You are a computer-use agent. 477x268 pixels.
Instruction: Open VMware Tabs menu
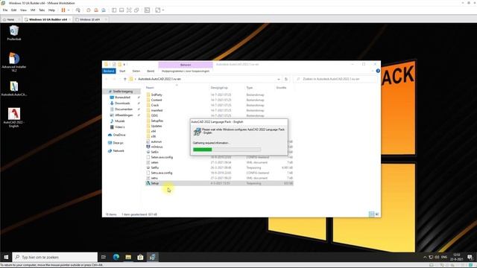(x=42, y=10)
